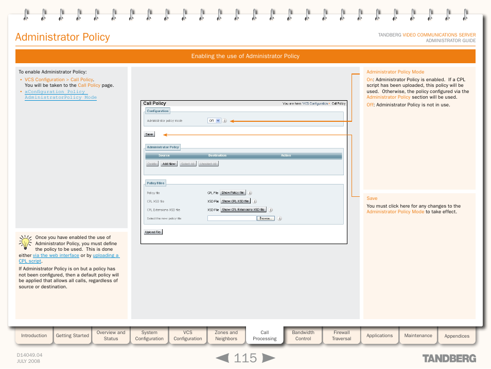Screen dimensions: 491x369
Task: Open the System Configuration tab
Action: [149, 336]
